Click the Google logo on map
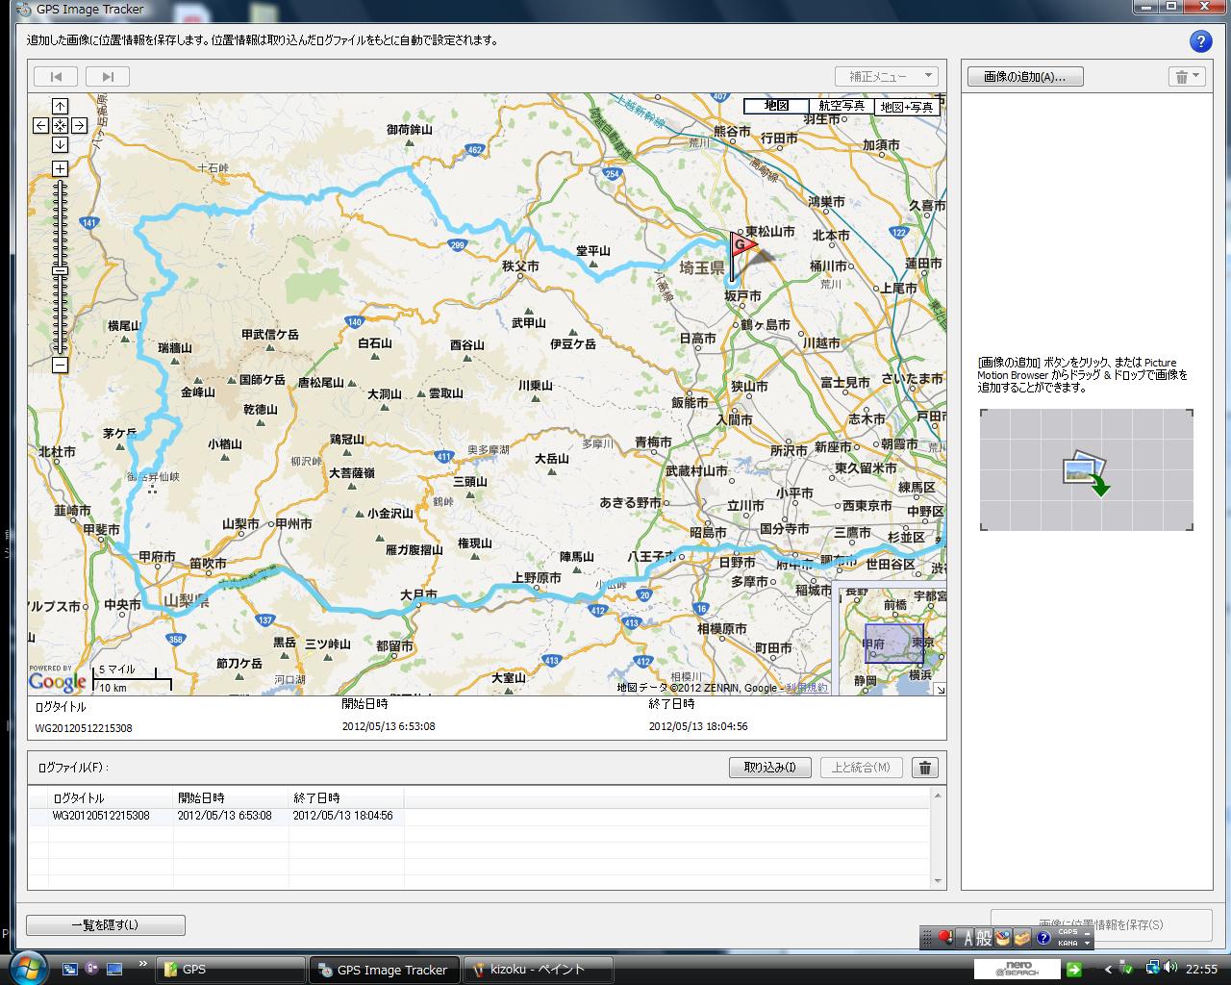This screenshot has height=985, width=1231. 57,682
